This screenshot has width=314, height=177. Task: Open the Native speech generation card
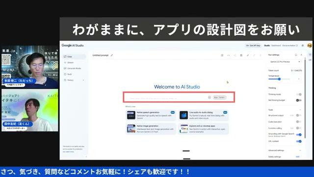pyautogui.click(x=151, y=116)
